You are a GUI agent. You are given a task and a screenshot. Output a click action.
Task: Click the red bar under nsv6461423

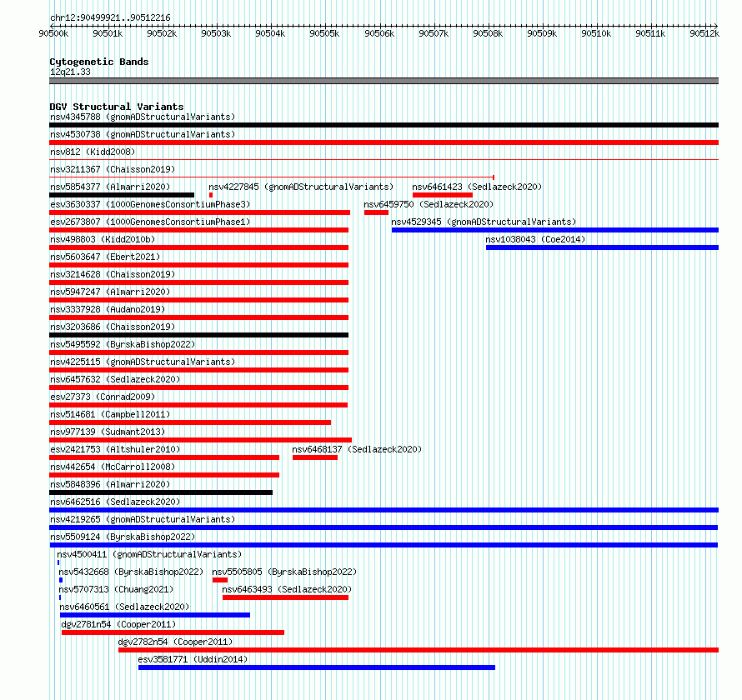click(x=443, y=195)
